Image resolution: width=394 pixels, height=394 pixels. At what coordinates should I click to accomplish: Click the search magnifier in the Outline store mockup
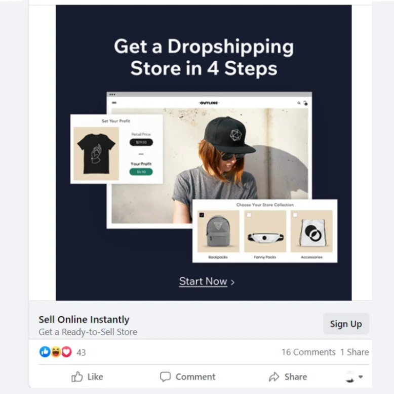point(299,103)
